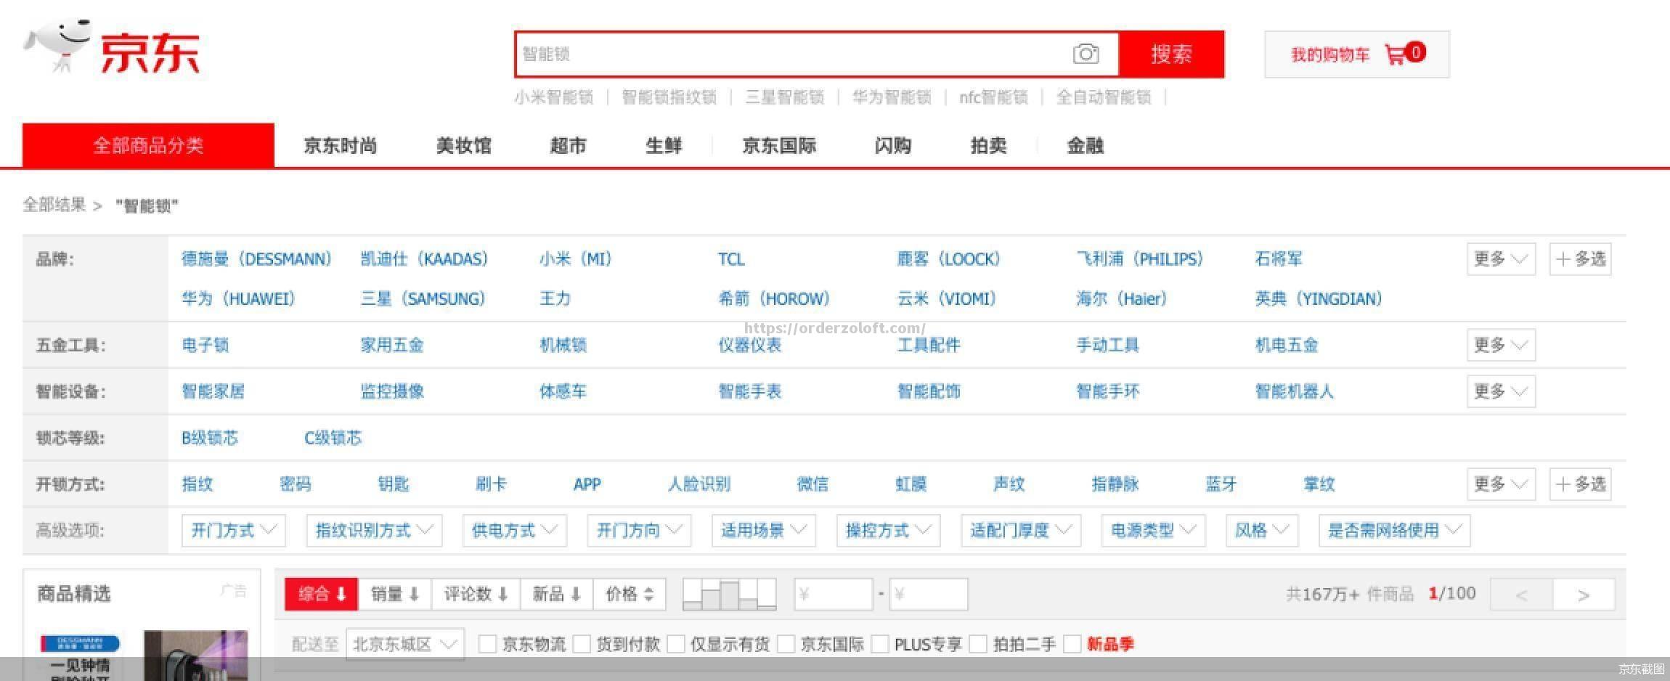The image size is (1670, 681).
Task: Open the 金融 nav item
Action: [1085, 145]
